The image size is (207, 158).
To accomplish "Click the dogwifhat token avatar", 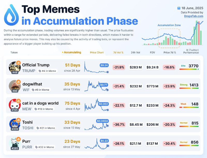I will pyautogui.click(x=15, y=86).
